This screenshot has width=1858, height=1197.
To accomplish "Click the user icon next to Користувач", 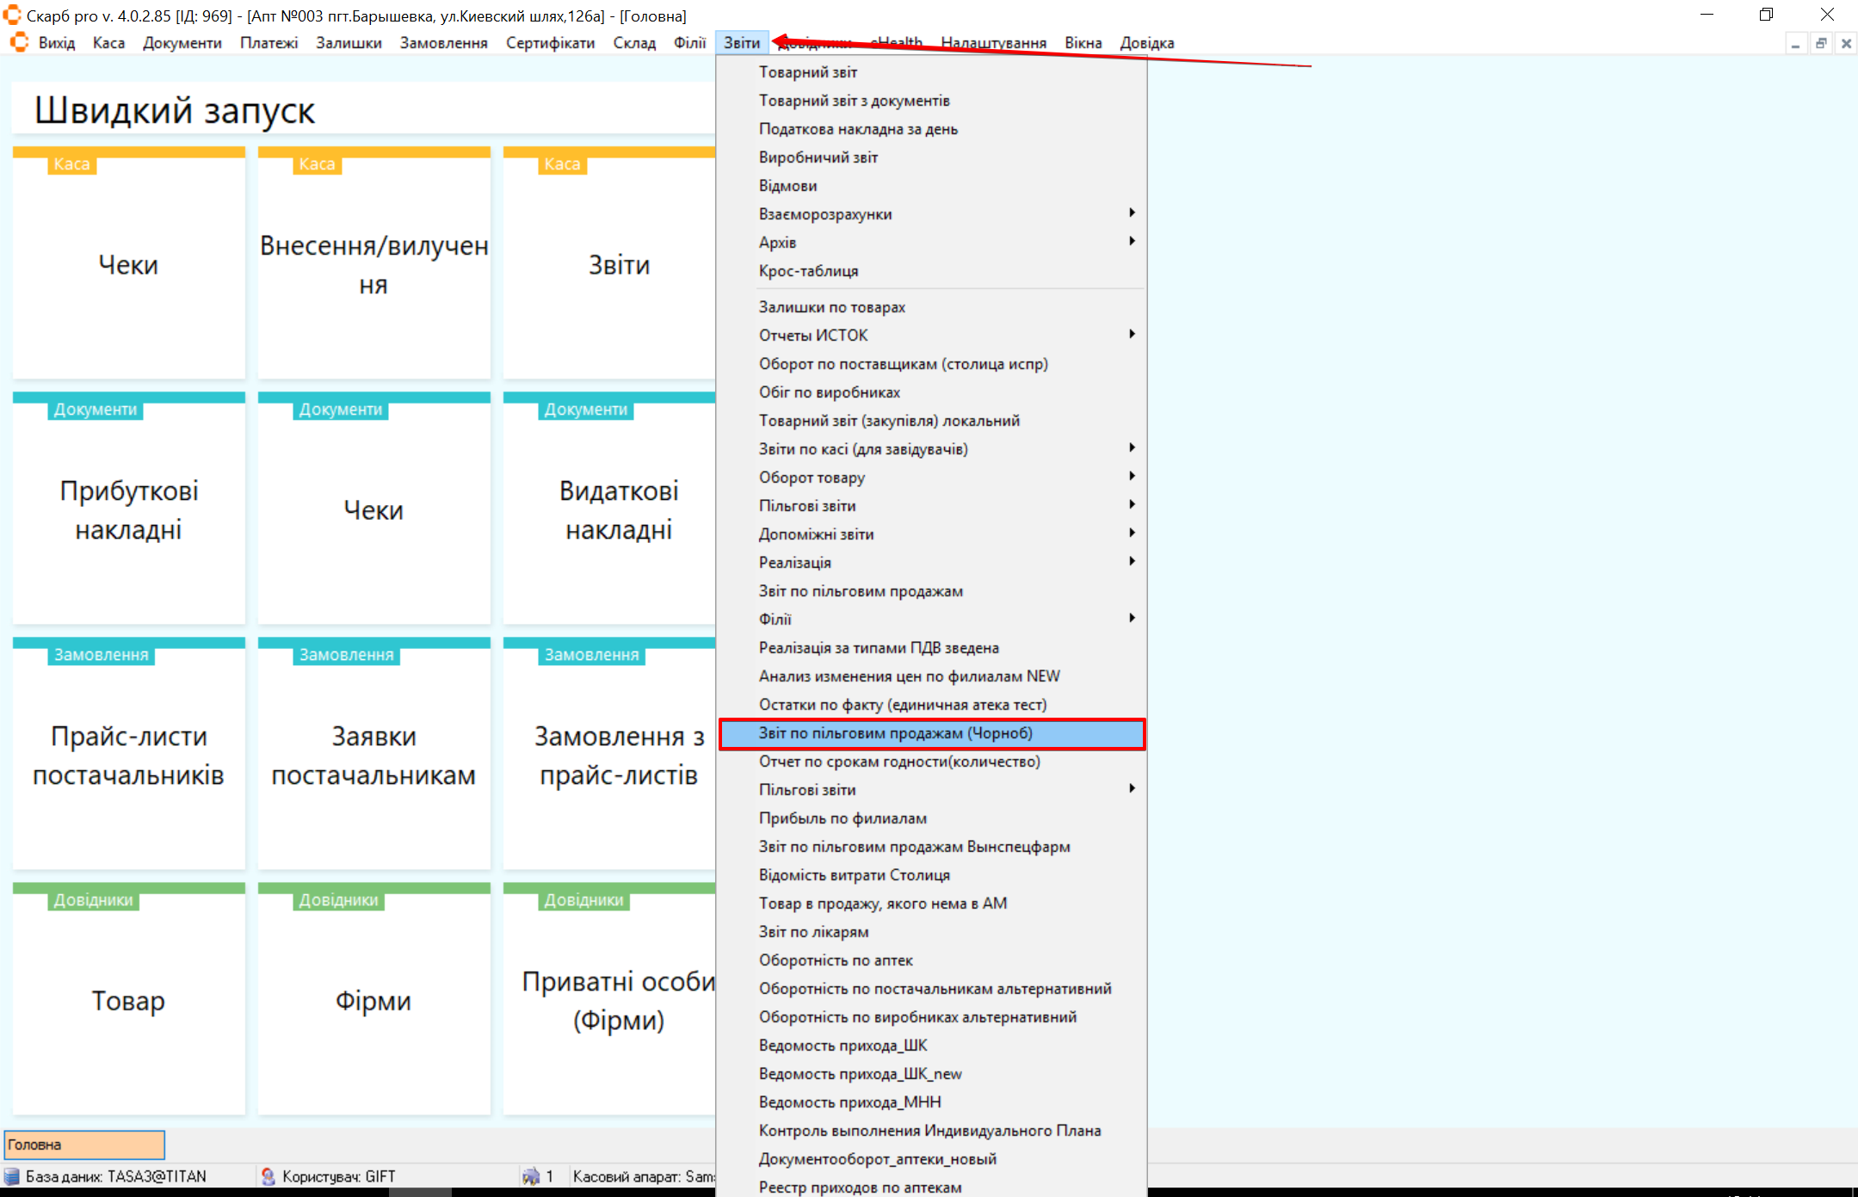I will click(x=268, y=1176).
